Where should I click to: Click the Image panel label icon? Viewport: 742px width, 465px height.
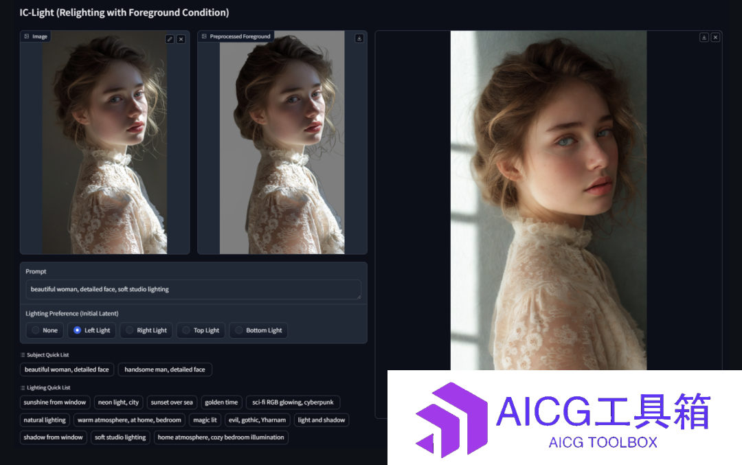coord(27,36)
